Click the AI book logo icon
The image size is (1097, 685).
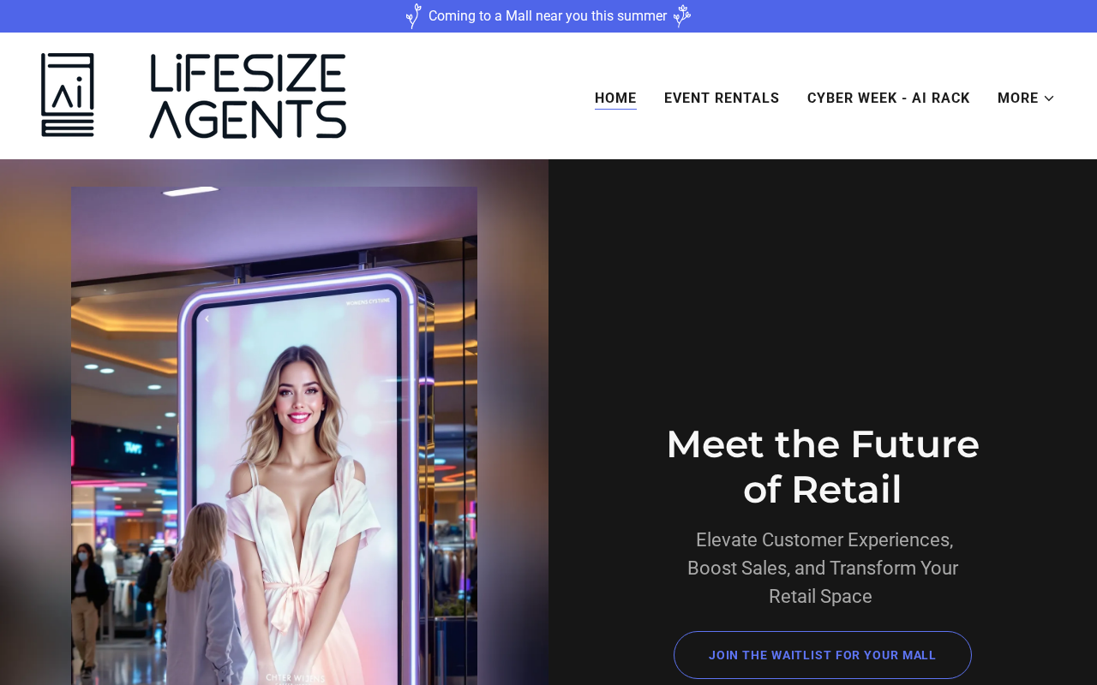click(68, 95)
